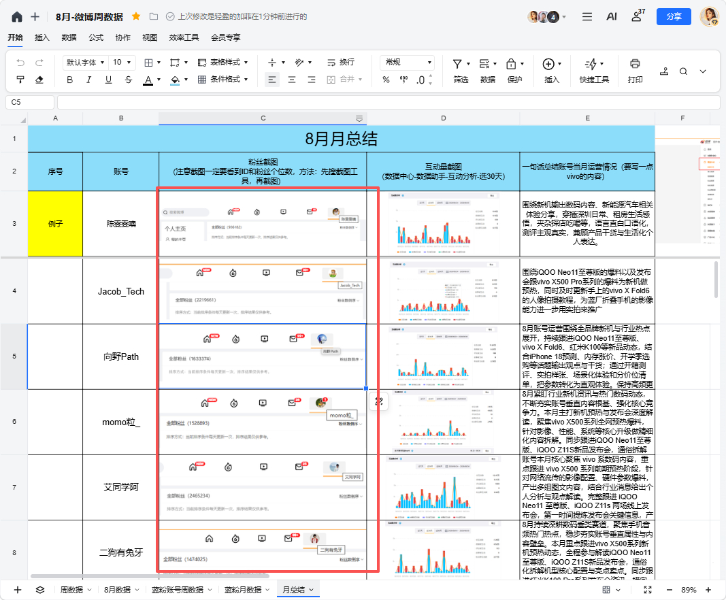Screen dimensions: 726x600
Task: Open the 会员专享 ribbon tab
Action: coord(225,37)
